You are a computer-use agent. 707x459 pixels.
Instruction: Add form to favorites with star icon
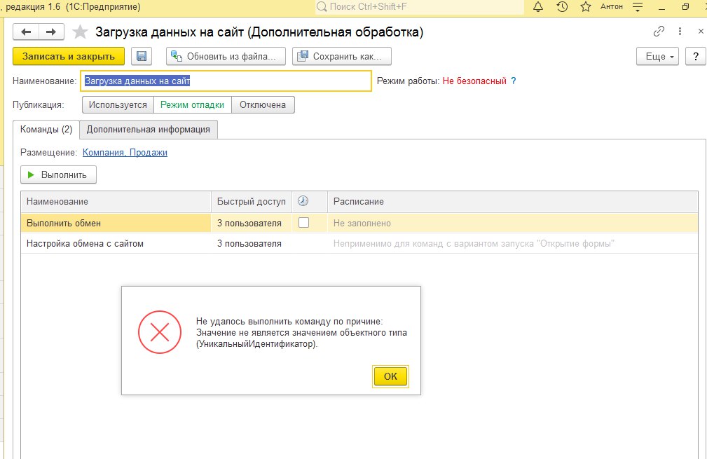81,32
